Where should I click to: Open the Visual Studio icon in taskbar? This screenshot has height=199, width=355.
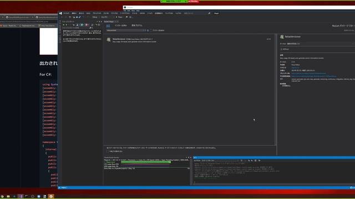(21, 196)
